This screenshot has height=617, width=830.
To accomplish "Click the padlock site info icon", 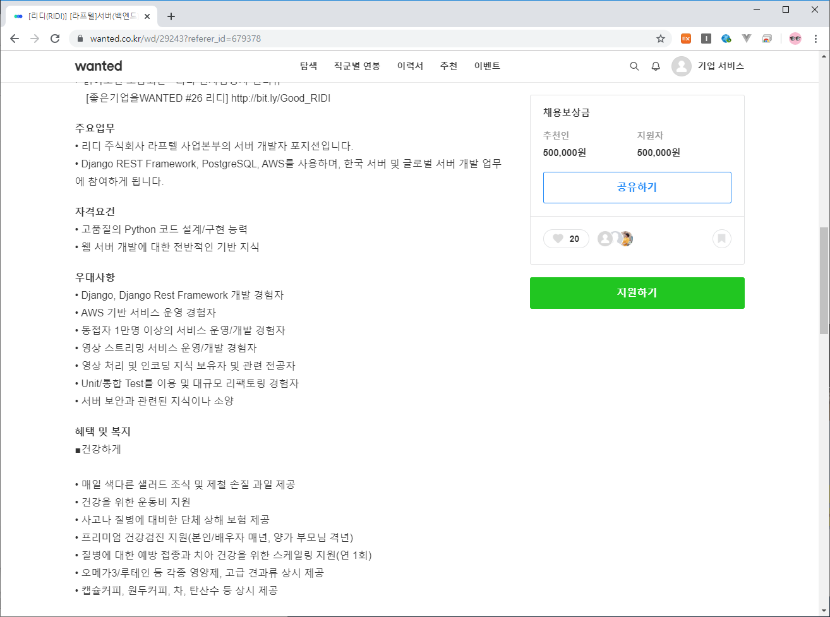I will (80, 39).
